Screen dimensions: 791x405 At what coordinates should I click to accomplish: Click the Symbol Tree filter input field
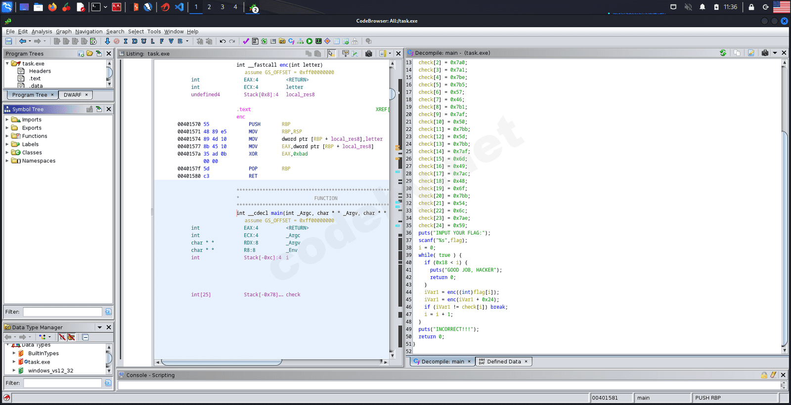[62, 312]
